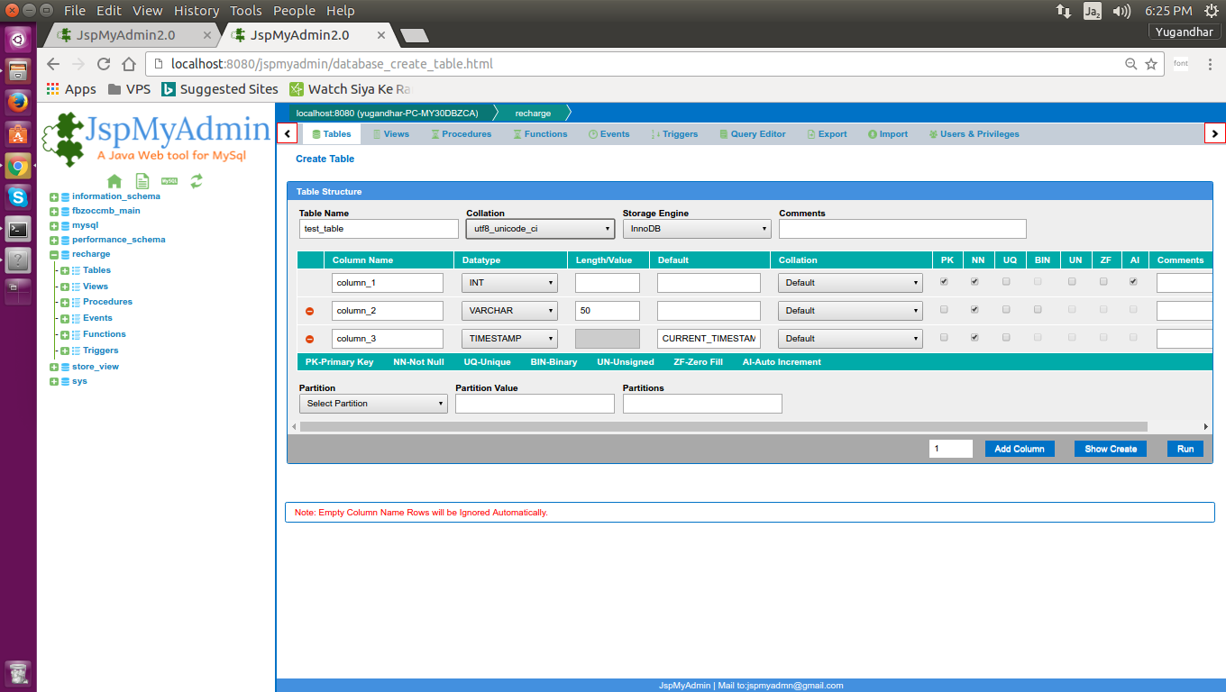The width and height of the screenshot is (1226, 692).
Task: Open the Import section
Action: tap(888, 133)
